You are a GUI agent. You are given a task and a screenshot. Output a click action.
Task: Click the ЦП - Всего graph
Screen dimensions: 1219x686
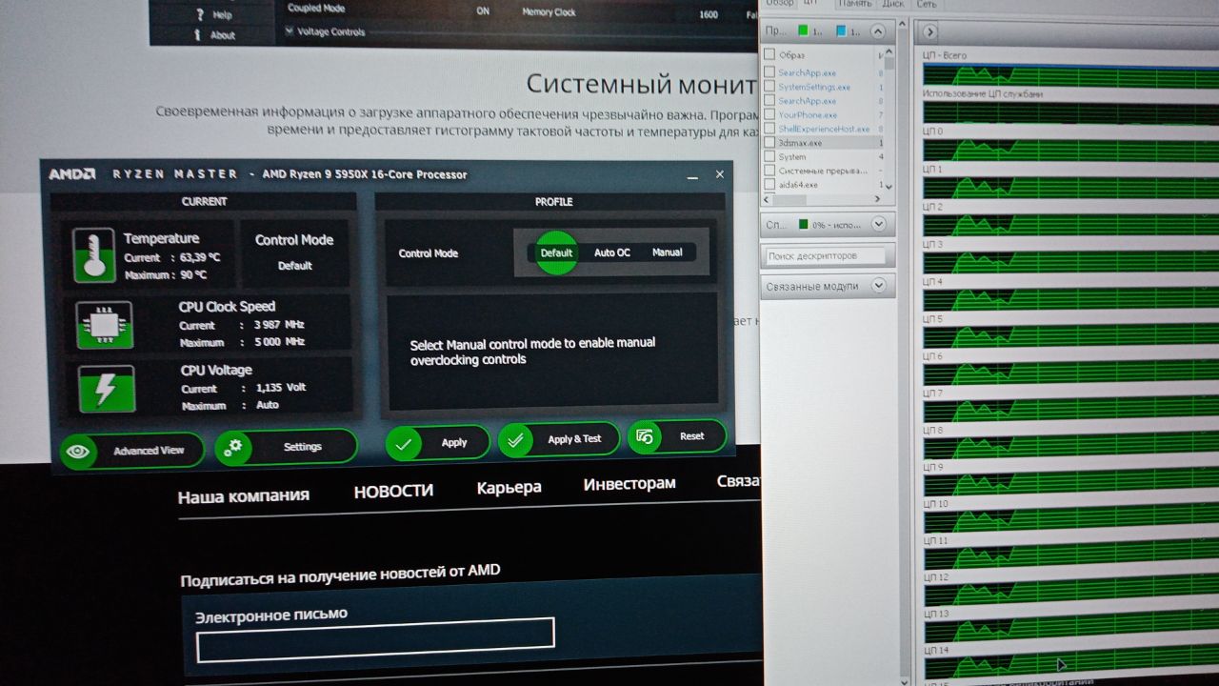tap(1070, 76)
